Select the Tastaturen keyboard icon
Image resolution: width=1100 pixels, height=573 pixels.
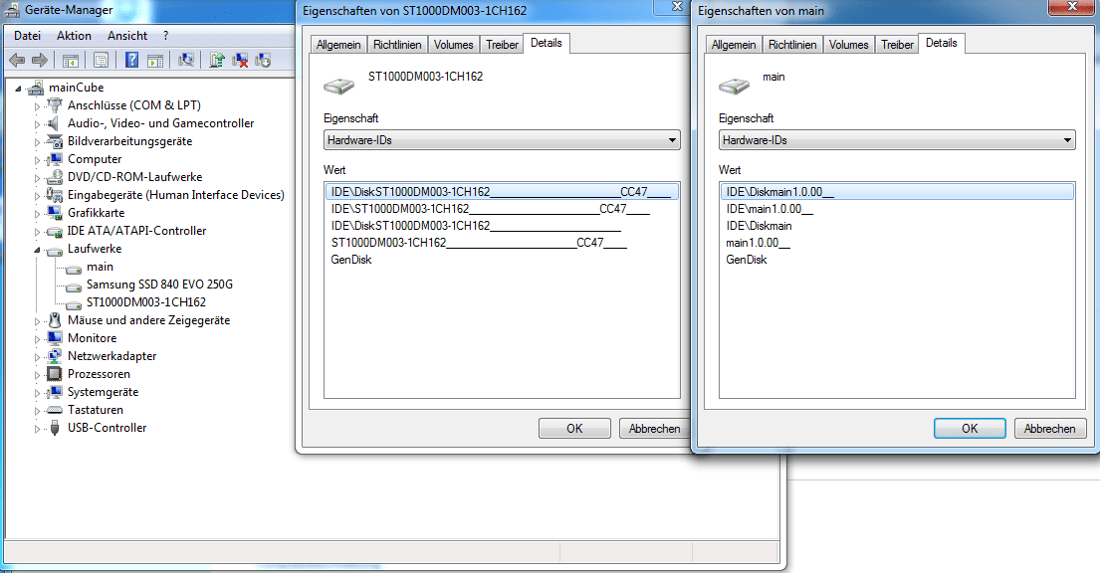click(54, 410)
